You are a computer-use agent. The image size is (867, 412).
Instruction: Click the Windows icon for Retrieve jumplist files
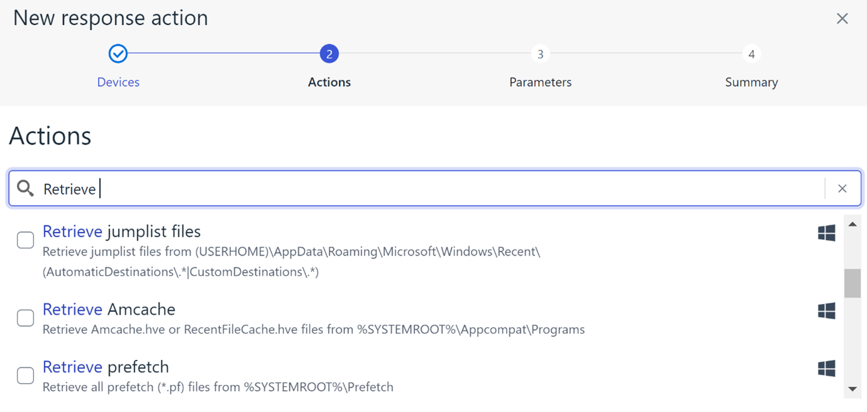[x=827, y=233]
